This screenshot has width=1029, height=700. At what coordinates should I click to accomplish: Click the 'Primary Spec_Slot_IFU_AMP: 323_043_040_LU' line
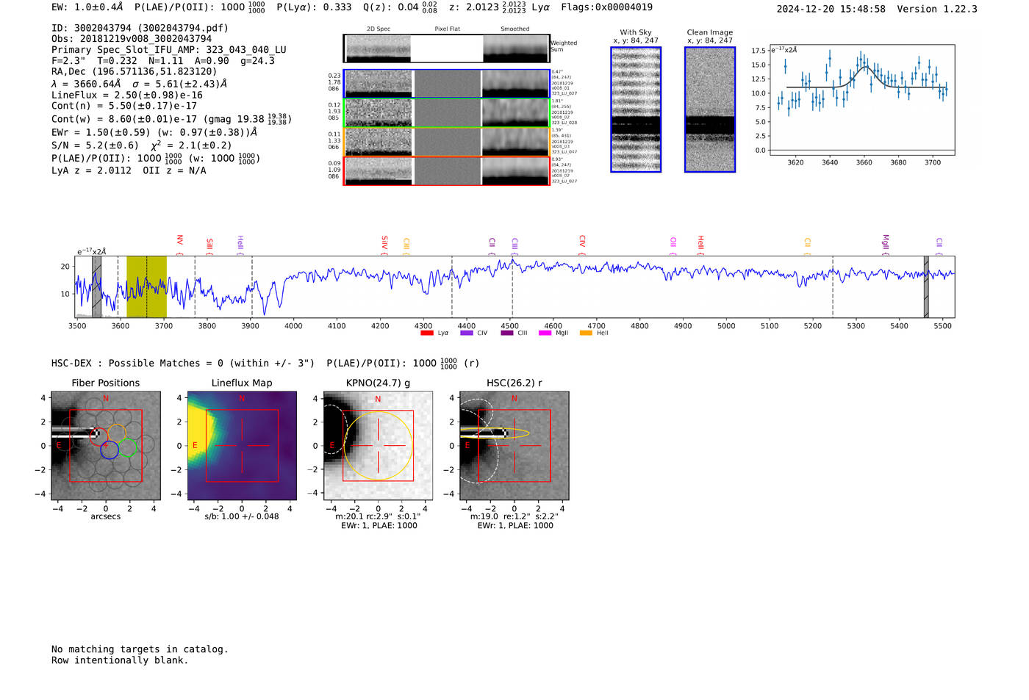(x=169, y=50)
